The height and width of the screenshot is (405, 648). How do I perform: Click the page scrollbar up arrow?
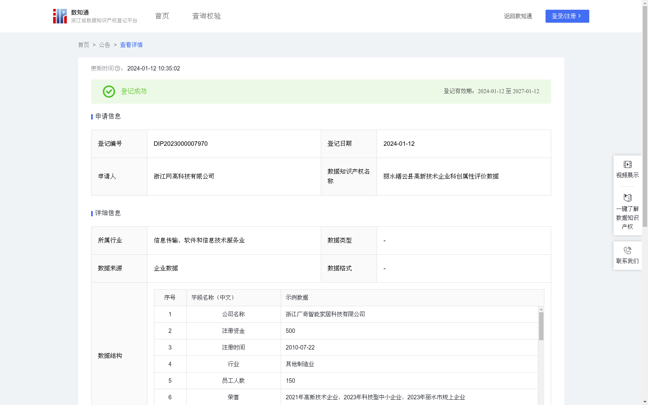click(645, 3)
